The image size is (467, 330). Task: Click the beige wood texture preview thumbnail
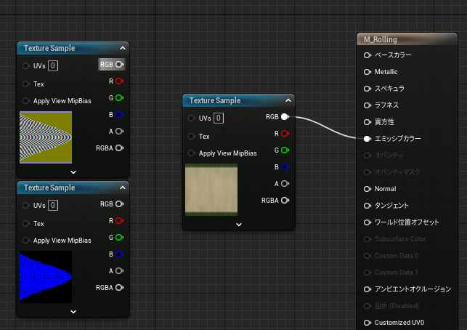[x=211, y=190]
